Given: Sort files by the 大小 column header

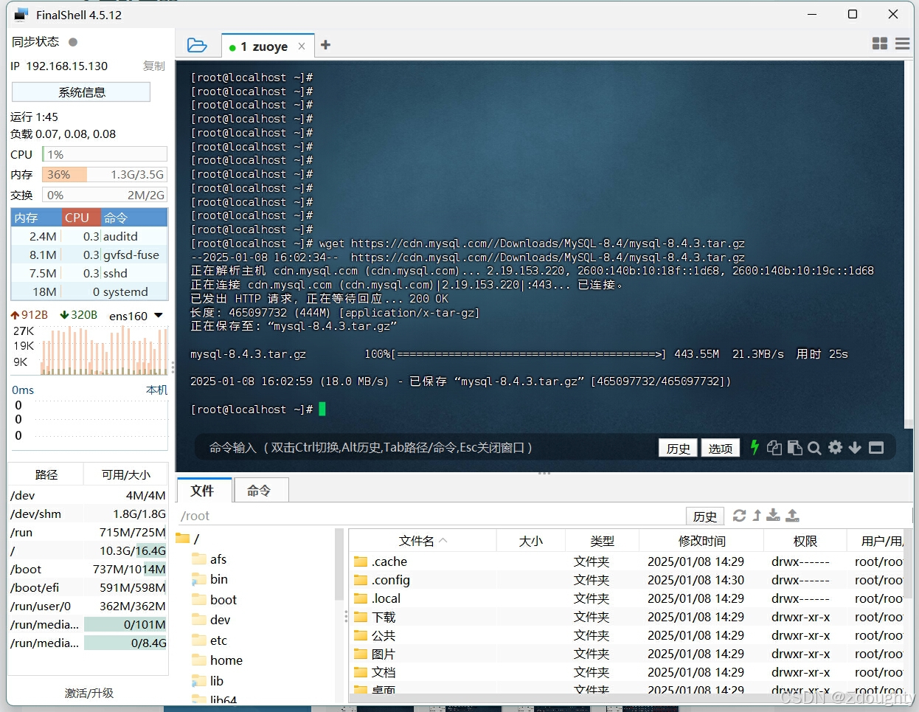Looking at the screenshot, I should point(531,541).
